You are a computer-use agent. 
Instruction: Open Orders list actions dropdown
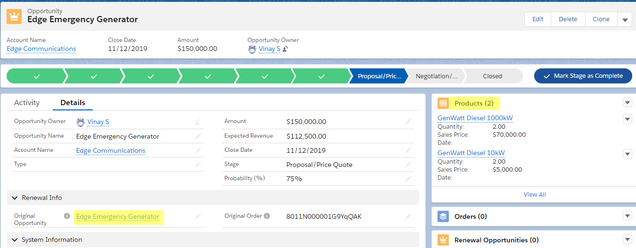click(627, 216)
